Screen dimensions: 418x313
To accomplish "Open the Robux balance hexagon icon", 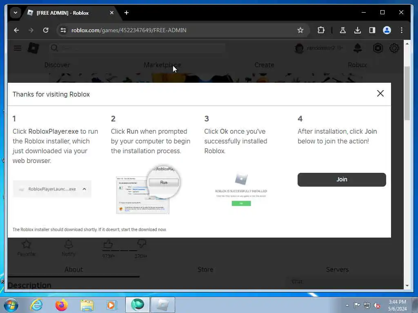I will (378, 48).
